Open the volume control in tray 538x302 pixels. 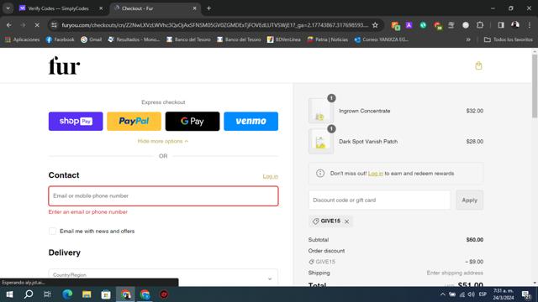(x=471, y=294)
